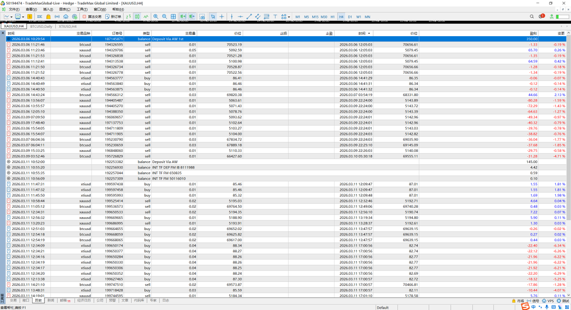Click the yellow dollar account icon
571x310 pixels.
[30, 17]
